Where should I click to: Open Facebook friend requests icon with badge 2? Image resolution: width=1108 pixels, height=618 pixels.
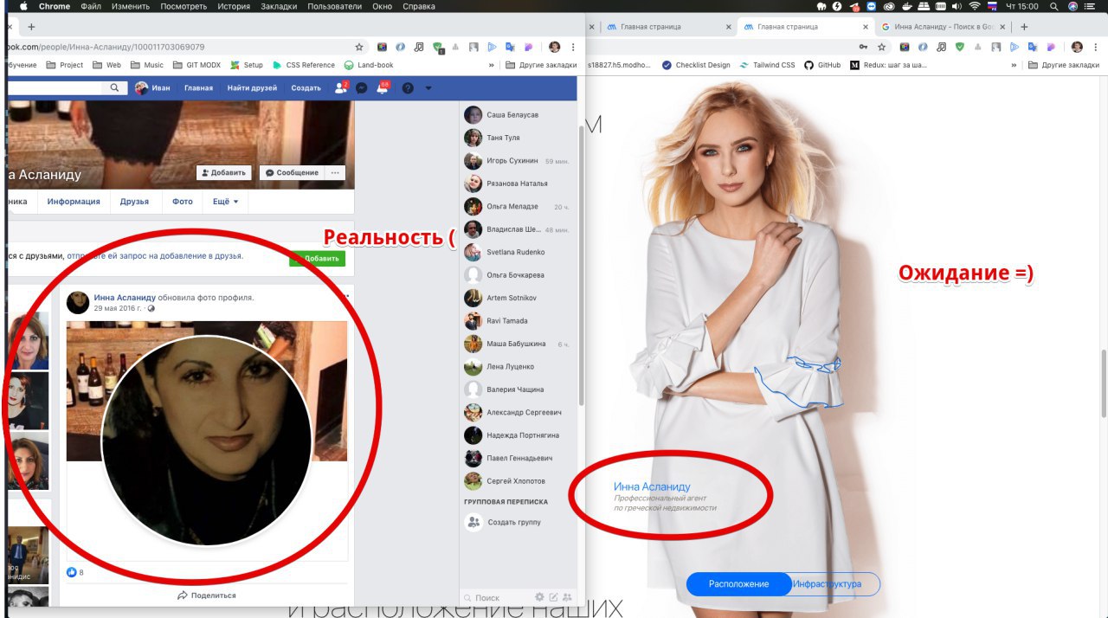pyautogui.click(x=341, y=87)
